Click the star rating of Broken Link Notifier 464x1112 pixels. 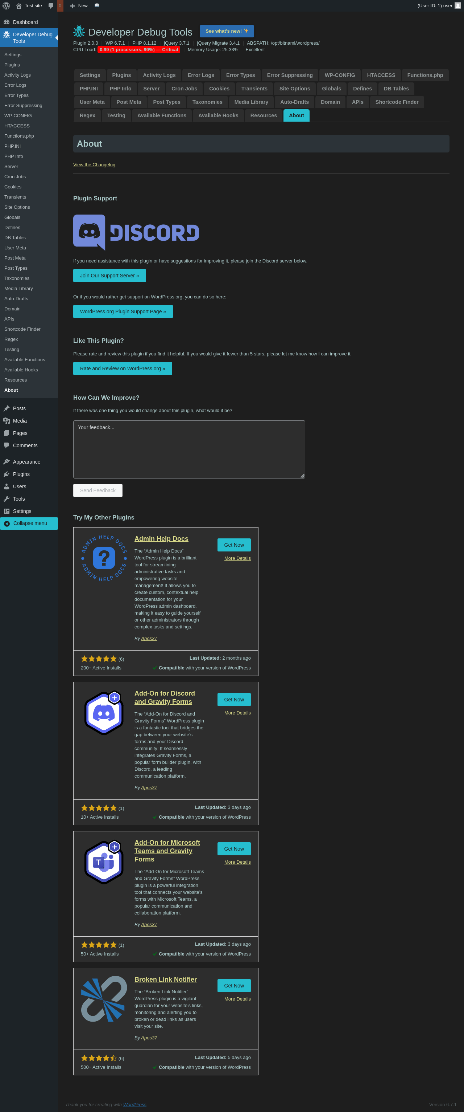pyautogui.click(x=99, y=1058)
